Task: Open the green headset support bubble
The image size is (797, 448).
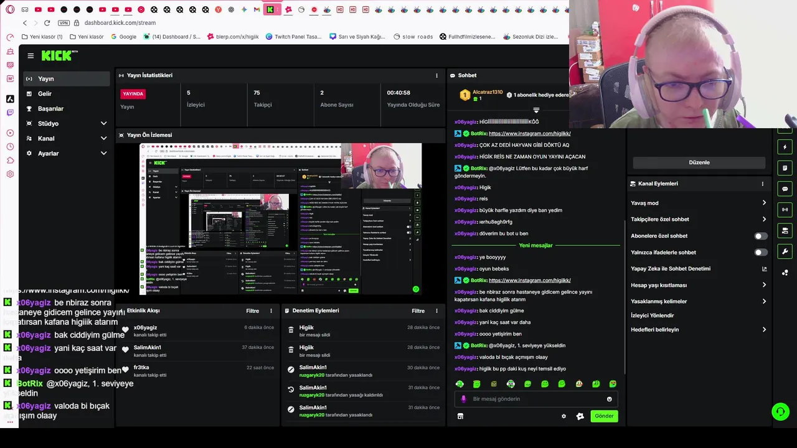Action: tap(780, 411)
